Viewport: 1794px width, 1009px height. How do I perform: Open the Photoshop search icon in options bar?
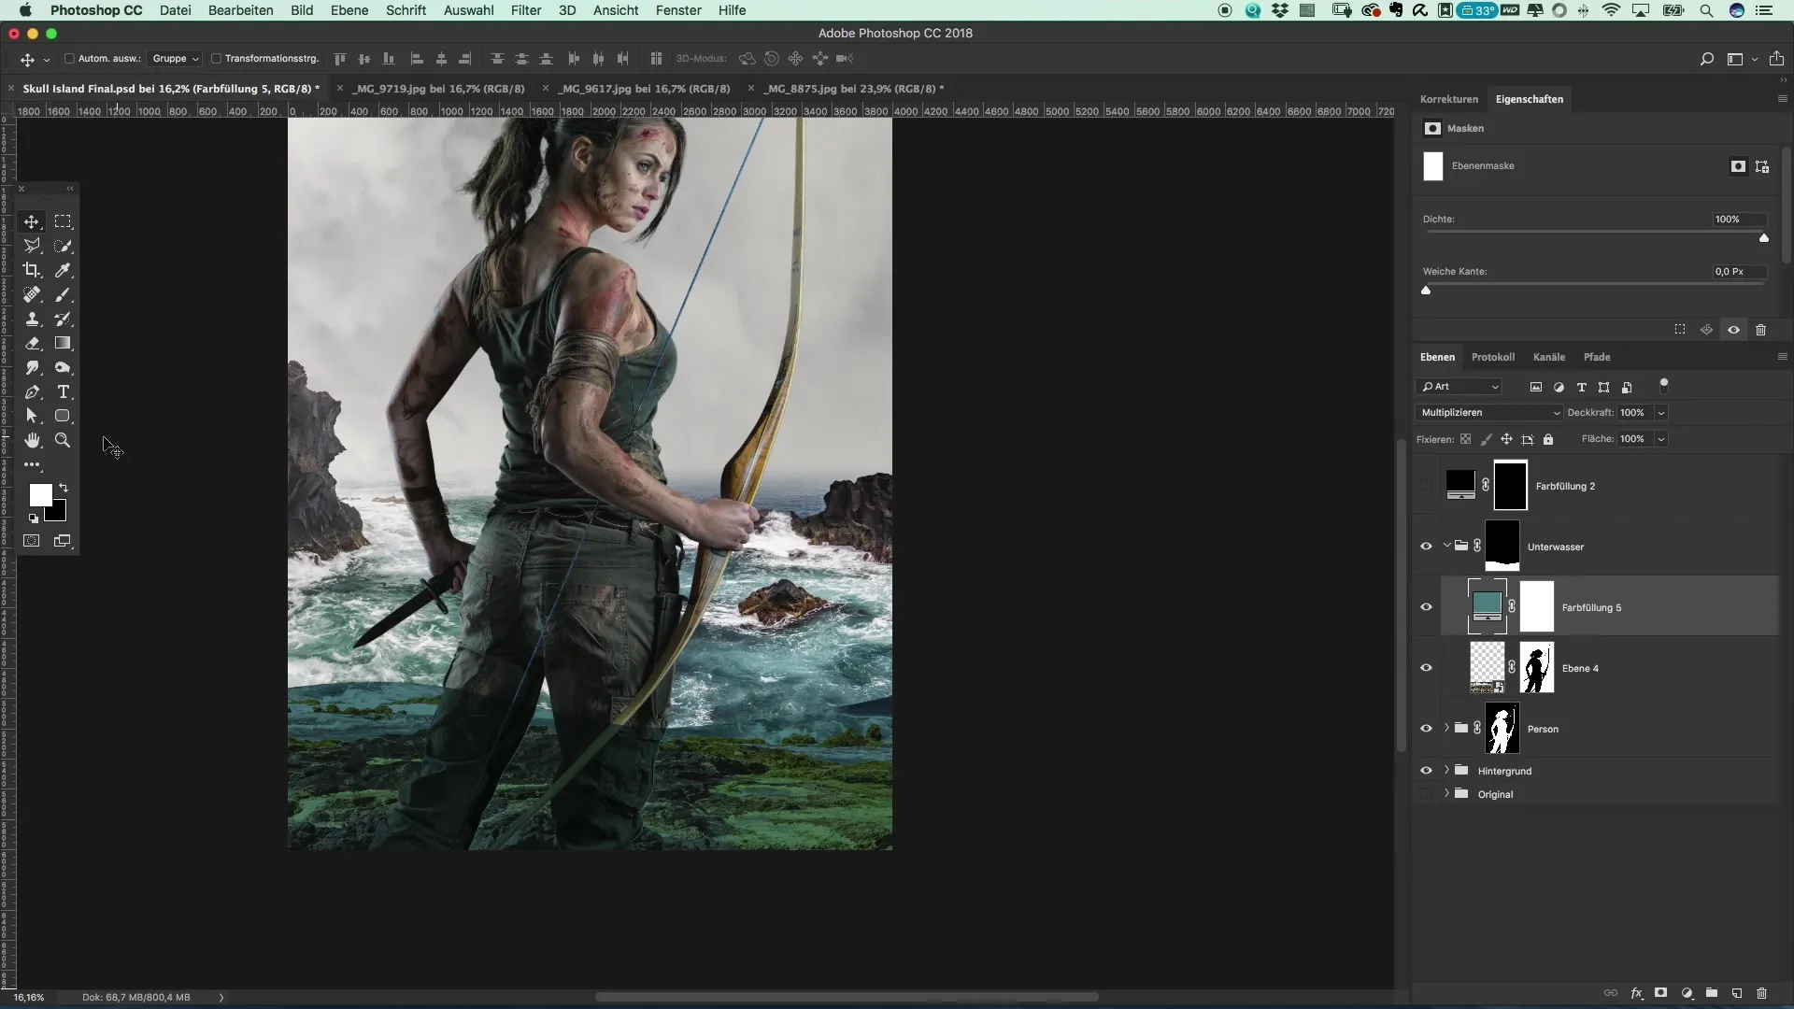click(x=1707, y=59)
